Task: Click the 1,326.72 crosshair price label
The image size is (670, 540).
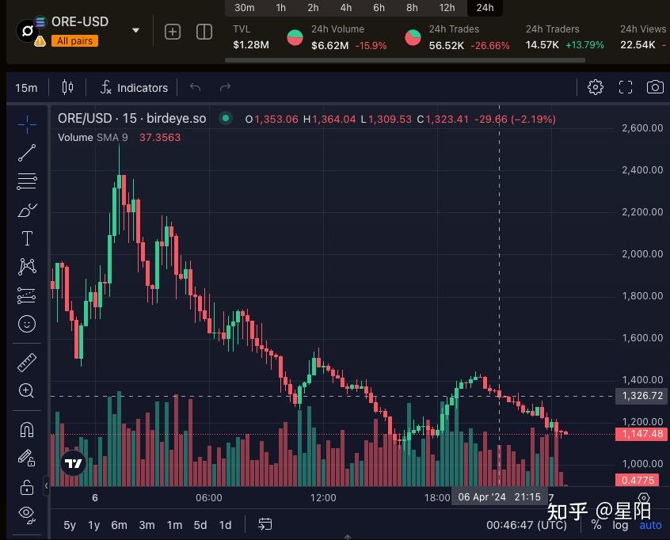Action: (642, 396)
